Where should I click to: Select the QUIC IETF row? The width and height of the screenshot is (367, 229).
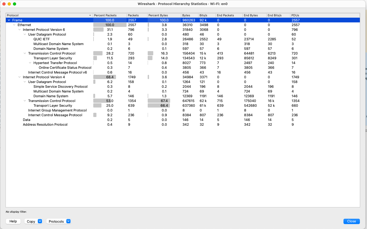coord(183,39)
